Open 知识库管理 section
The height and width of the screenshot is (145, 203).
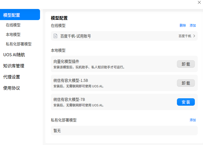14,66
